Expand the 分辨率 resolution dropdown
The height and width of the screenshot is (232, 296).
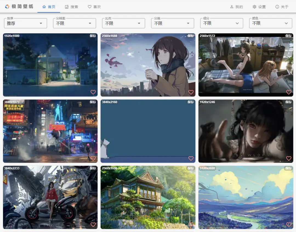[74, 23]
